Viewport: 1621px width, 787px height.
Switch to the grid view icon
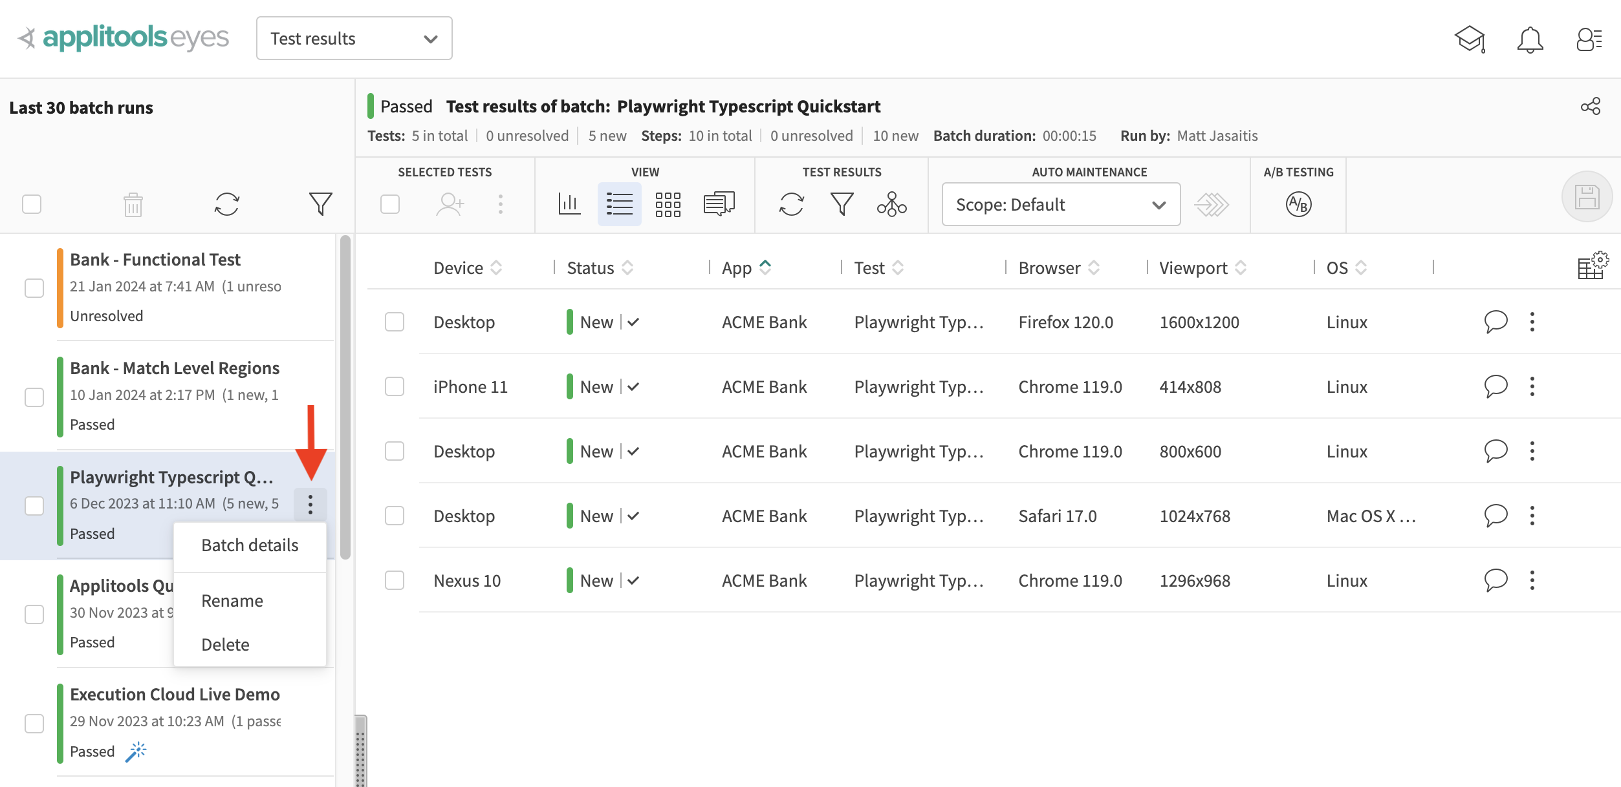(x=668, y=204)
